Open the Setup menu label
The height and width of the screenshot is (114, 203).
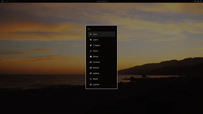tap(95, 57)
